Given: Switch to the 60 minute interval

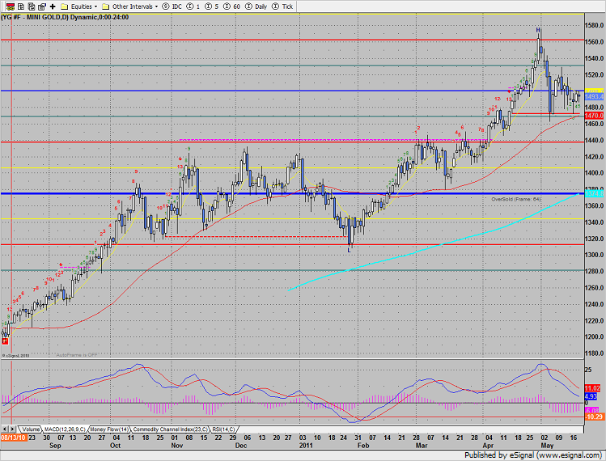Looking at the screenshot, I should tap(231, 6).
